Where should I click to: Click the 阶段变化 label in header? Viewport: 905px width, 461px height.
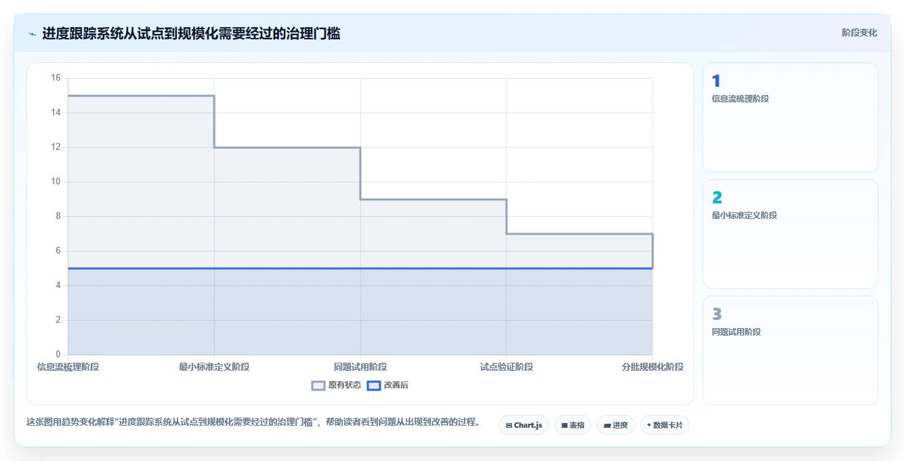[x=859, y=33]
